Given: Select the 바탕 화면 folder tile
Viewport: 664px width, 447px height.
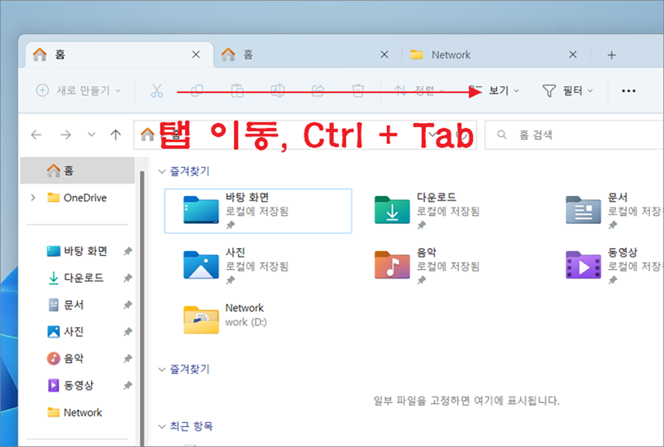Looking at the screenshot, I should coord(258,211).
